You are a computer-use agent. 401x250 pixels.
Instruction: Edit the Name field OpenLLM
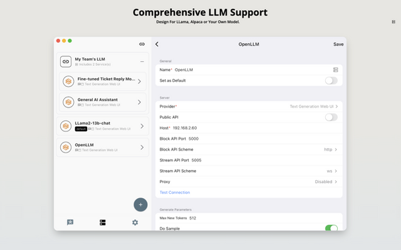pyautogui.click(x=249, y=69)
